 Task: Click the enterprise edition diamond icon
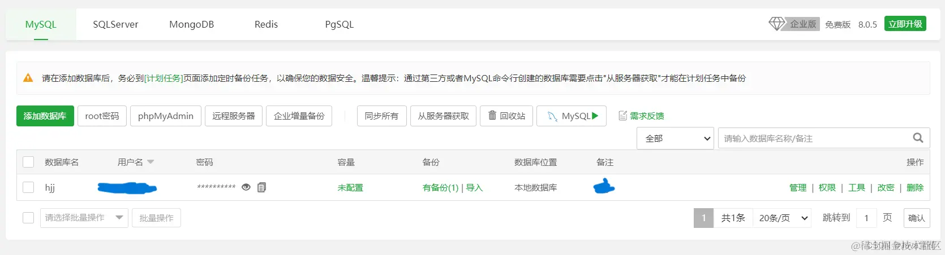coord(776,24)
